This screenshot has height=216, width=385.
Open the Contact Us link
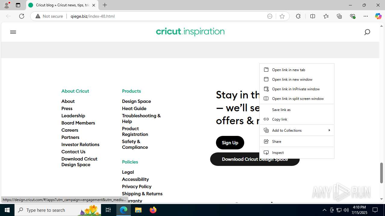[73, 152]
